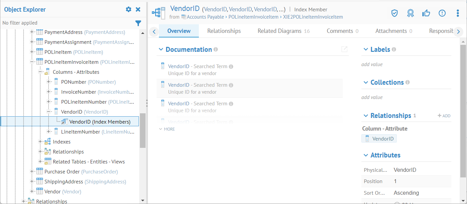Image resolution: width=467 pixels, height=204 pixels.
Task: Click the filter funnel icon
Action: click(x=138, y=23)
